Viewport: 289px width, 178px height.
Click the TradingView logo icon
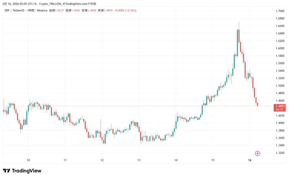[x=6, y=171]
